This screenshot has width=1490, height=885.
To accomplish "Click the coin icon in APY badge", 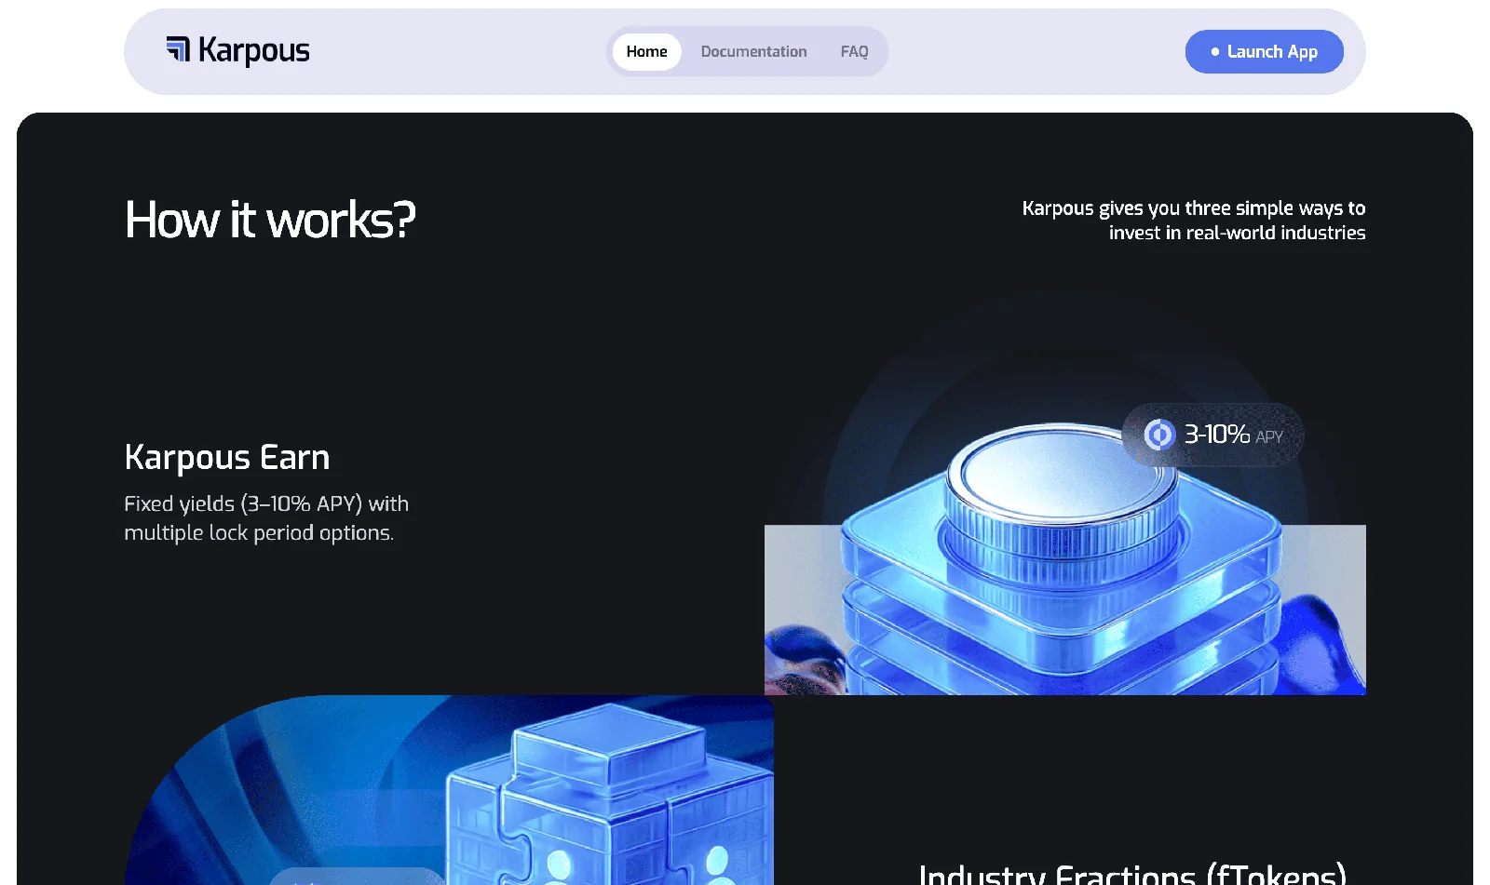I will tap(1159, 435).
